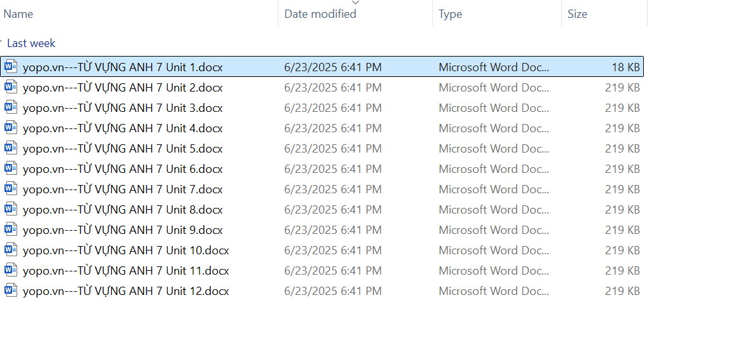The height and width of the screenshot is (363, 729).
Task: Click the Word icon beside Unit 11.docx
Action: [x=11, y=270]
